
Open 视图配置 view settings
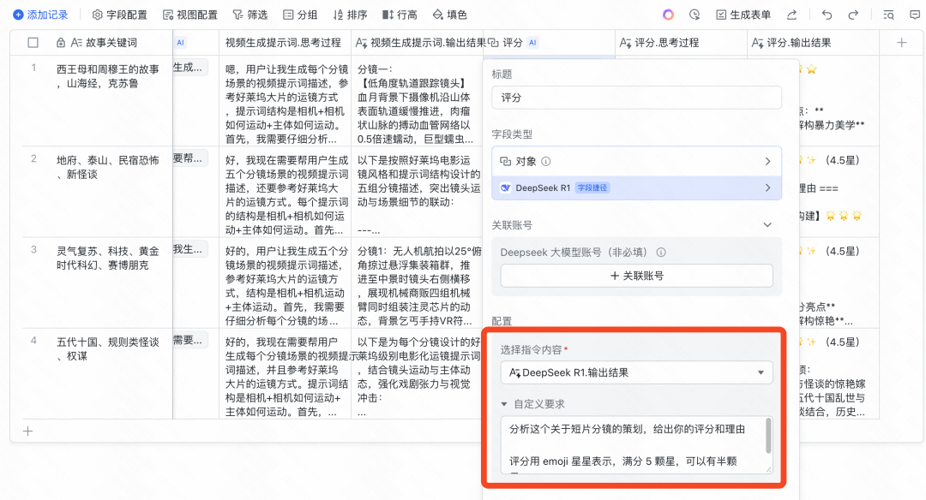190,15
